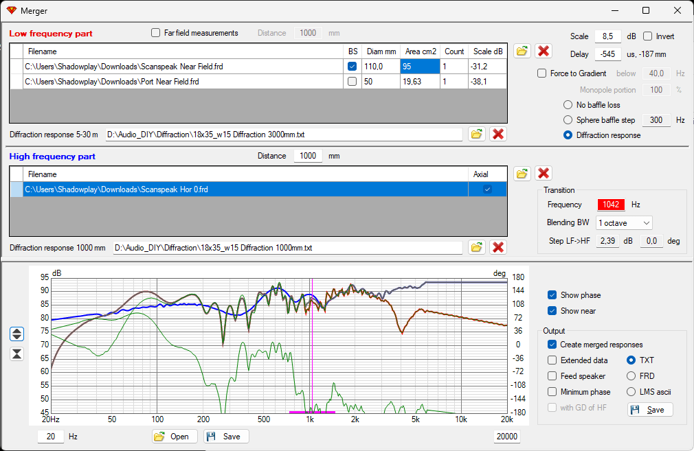Image resolution: width=694 pixels, height=451 pixels.
Task: Click Scale dB cell -38,1
Action: [x=487, y=82]
